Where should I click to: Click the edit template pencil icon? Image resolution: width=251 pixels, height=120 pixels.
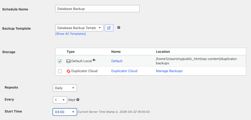(109, 28)
